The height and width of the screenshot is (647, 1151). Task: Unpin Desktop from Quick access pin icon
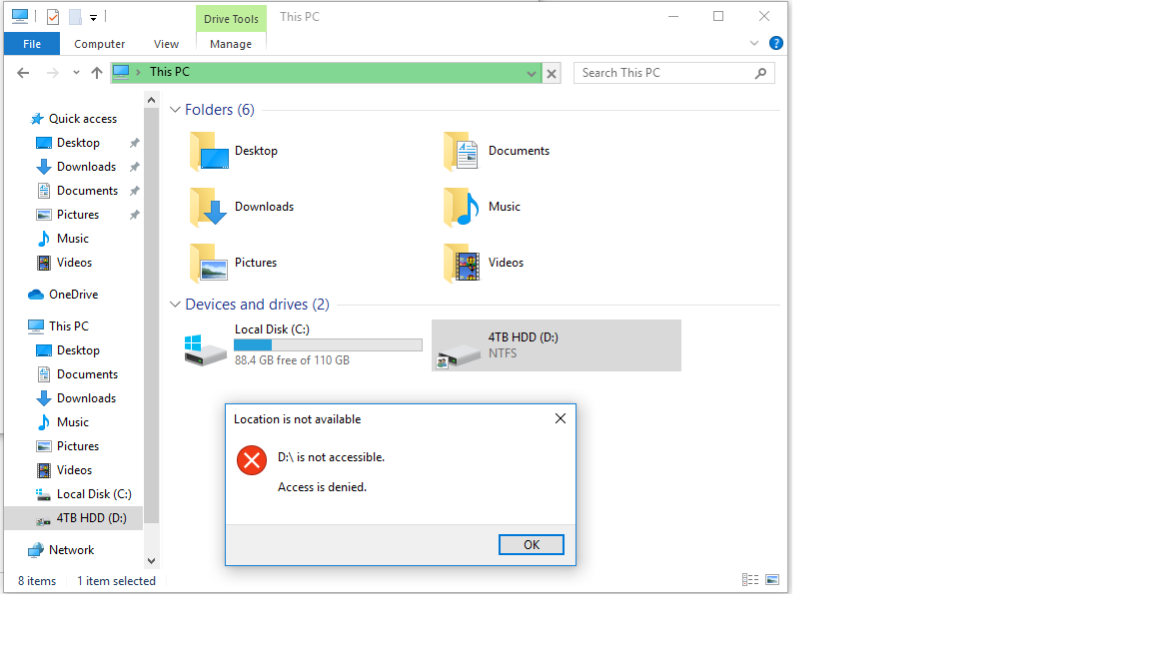[x=134, y=143]
